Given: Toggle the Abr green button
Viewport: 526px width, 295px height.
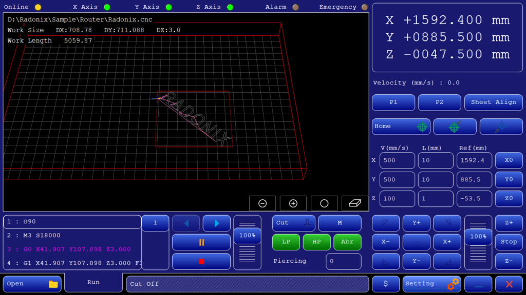Looking at the screenshot, I should click(x=348, y=242).
